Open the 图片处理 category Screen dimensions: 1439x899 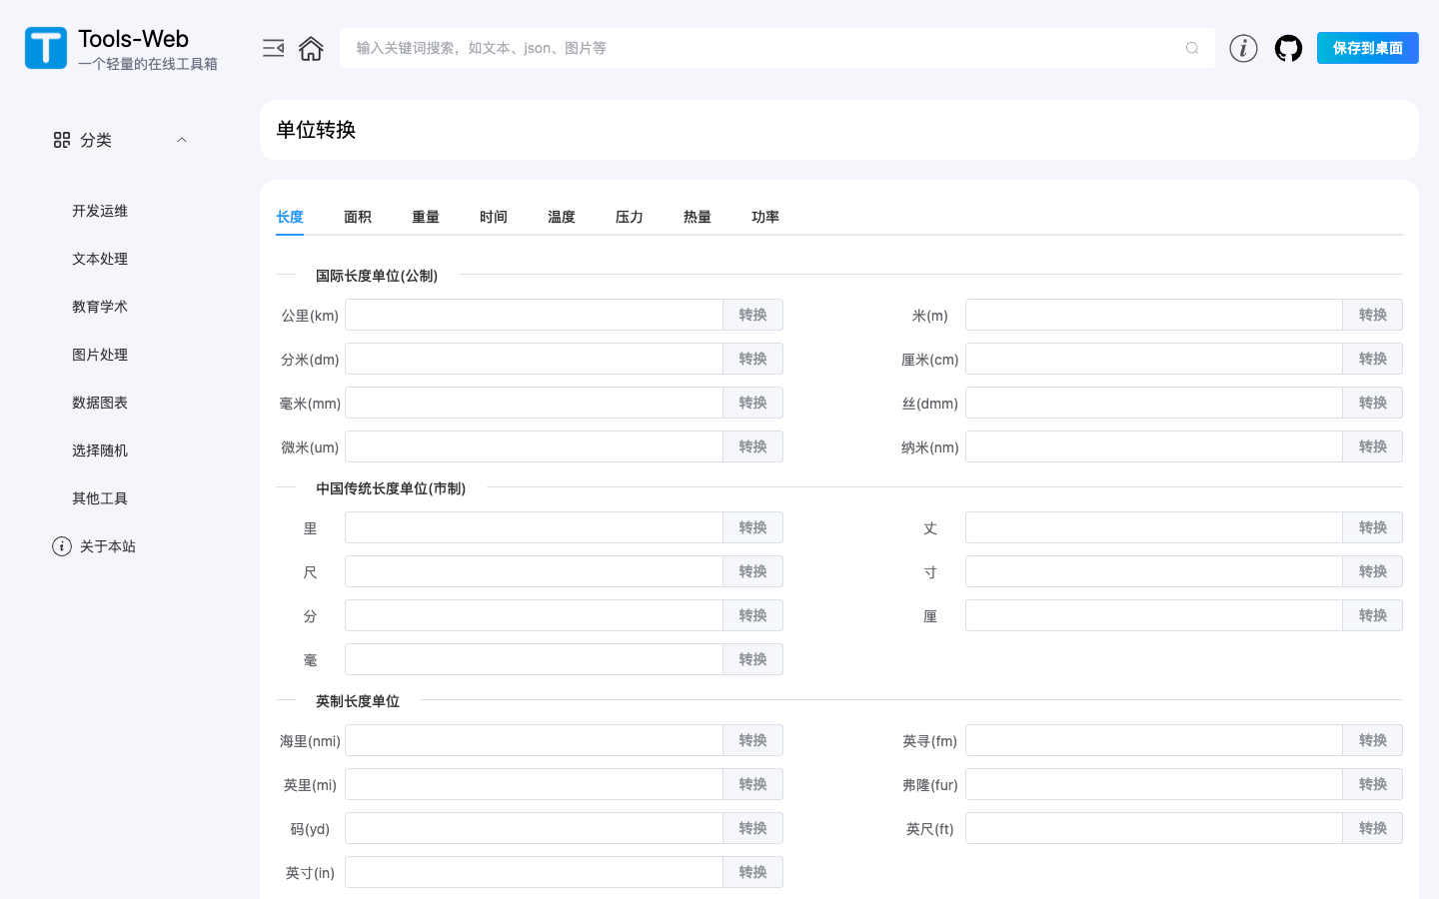pos(99,355)
